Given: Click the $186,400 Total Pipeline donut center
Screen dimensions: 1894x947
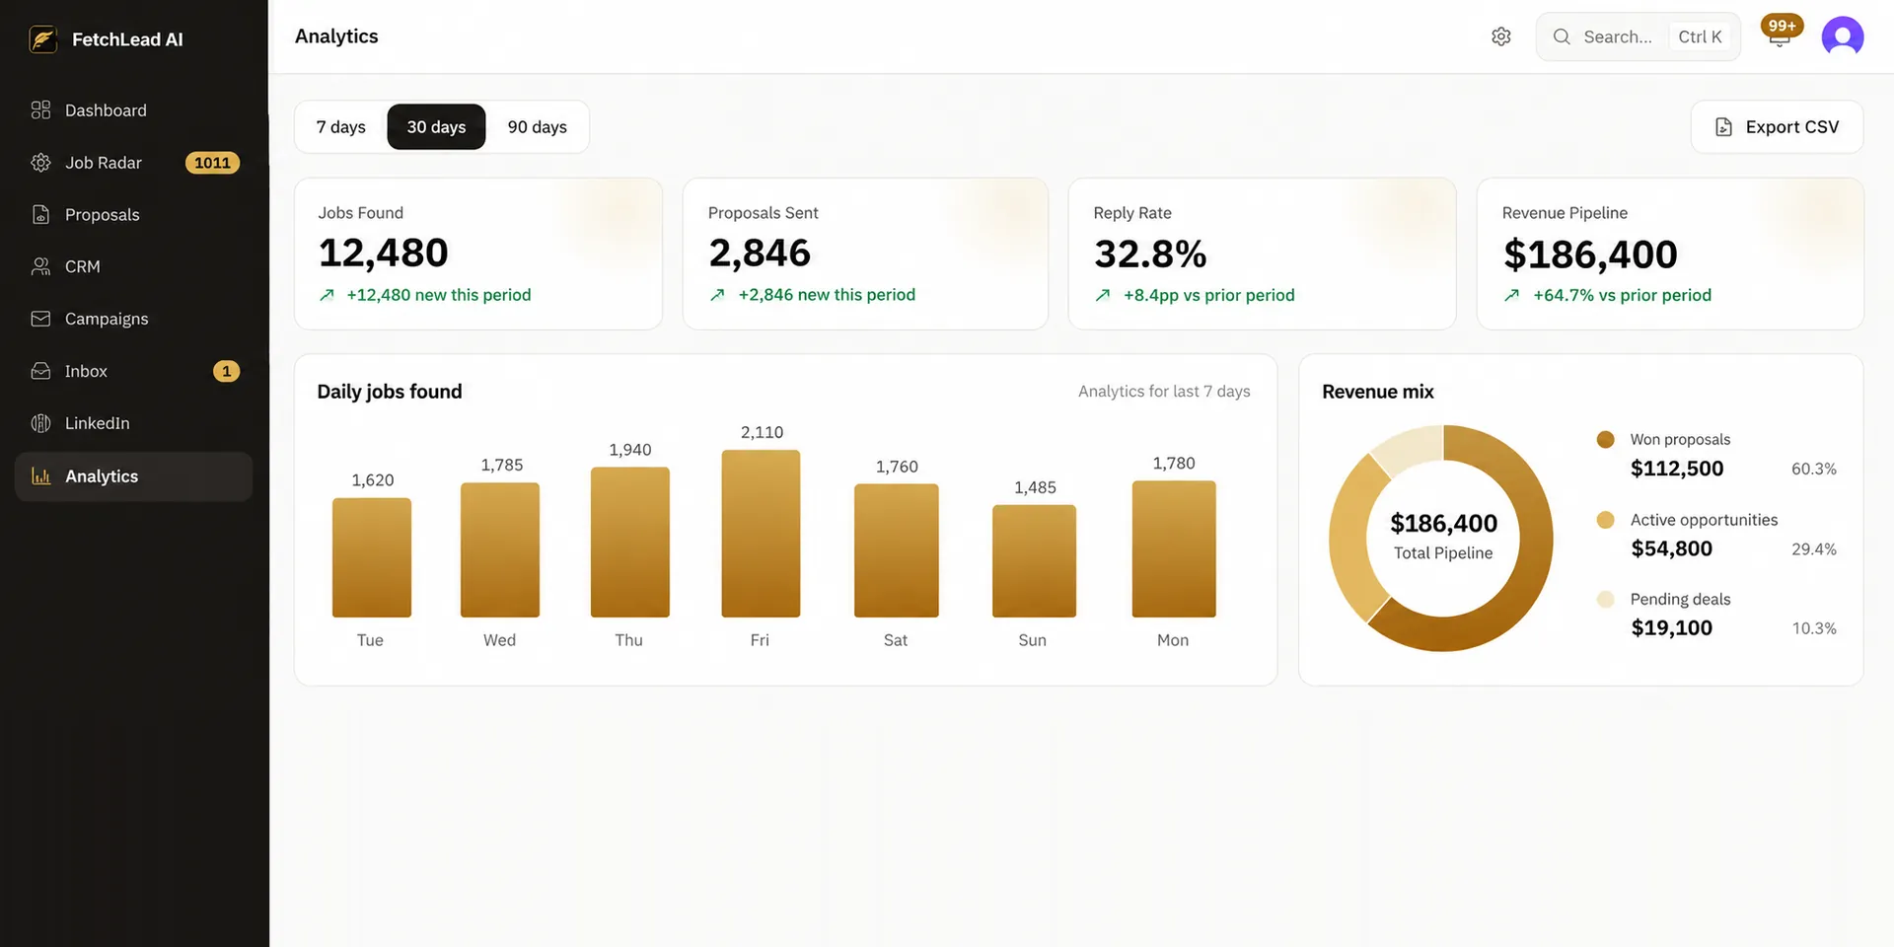Looking at the screenshot, I should click(x=1443, y=537).
